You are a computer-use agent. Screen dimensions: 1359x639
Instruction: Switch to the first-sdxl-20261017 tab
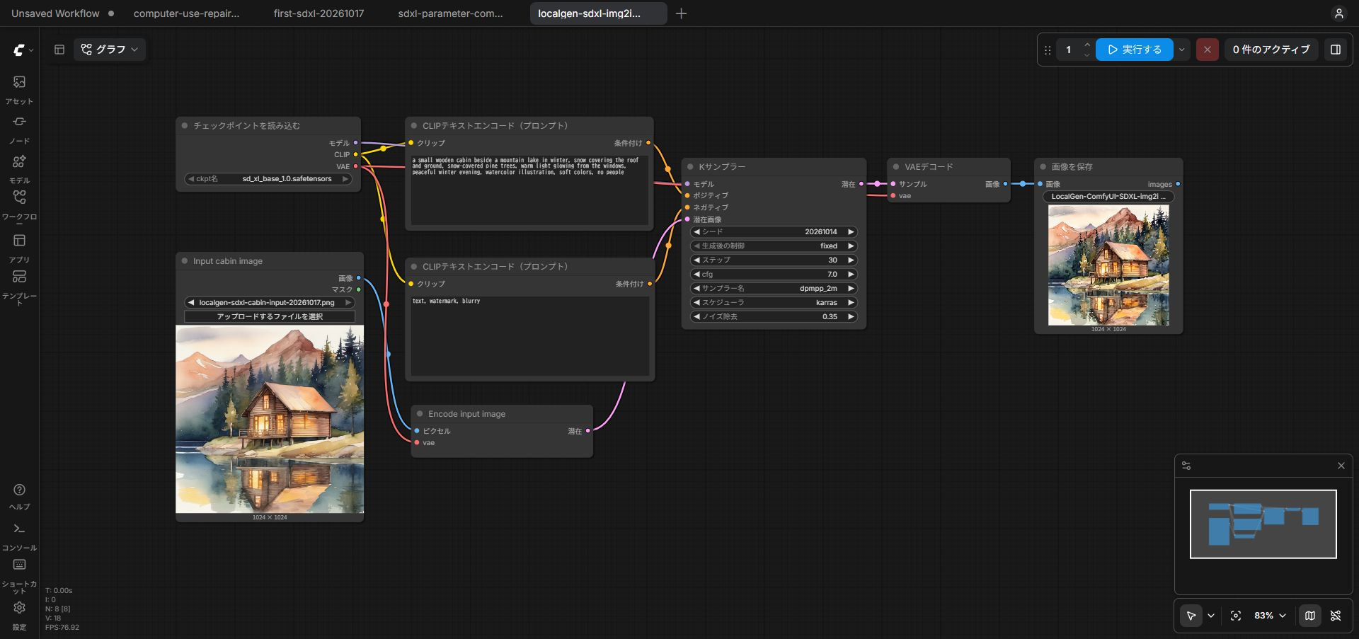[x=319, y=13]
